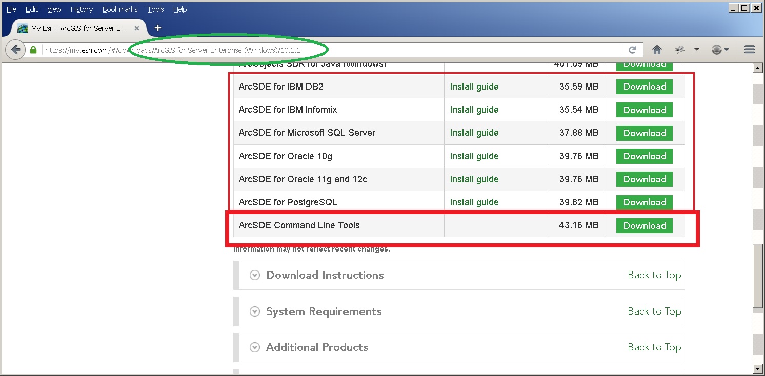The height and width of the screenshot is (376, 765).
Task: Download ArcSDE for Microsoft SQL Server
Action: (645, 133)
